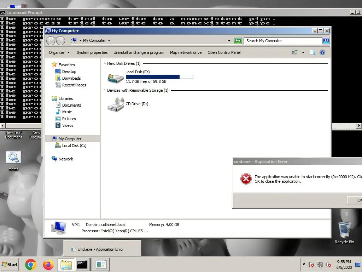
Task: Collapse the Hard Disk Drives group
Action: tap(105, 63)
